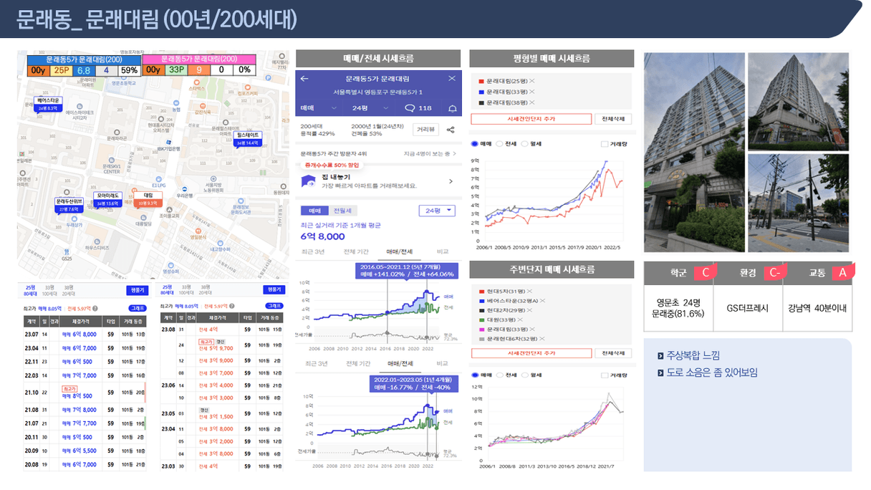871x490 pixels.
Task: Click green swatch of 대원(33평) legend
Action: pos(481,319)
